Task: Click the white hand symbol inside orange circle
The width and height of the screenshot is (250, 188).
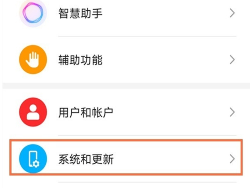Action: pyautogui.click(x=33, y=60)
